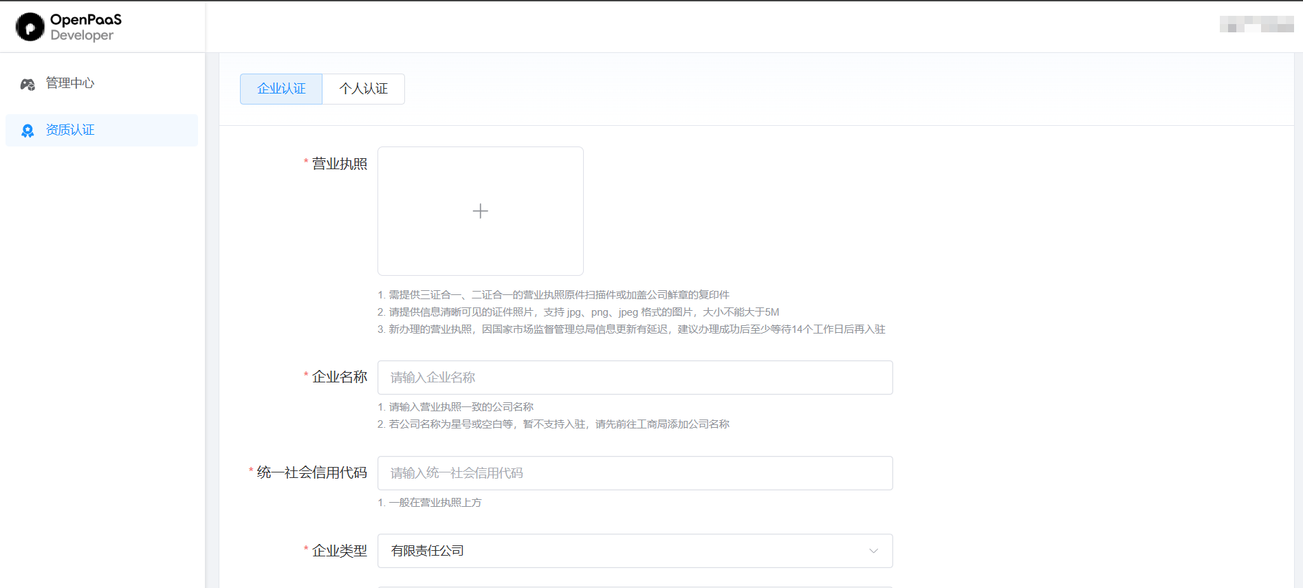
Task: Click the badge icon beside 资质认证
Action: point(28,131)
